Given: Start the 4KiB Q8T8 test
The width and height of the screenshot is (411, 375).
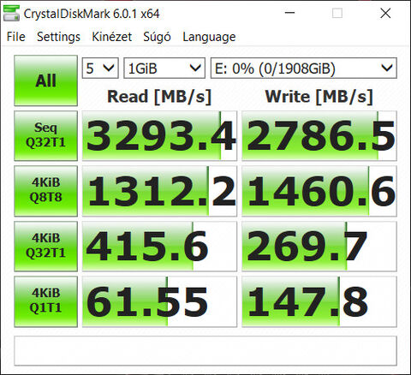Looking at the screenshot, I should 45,191.
